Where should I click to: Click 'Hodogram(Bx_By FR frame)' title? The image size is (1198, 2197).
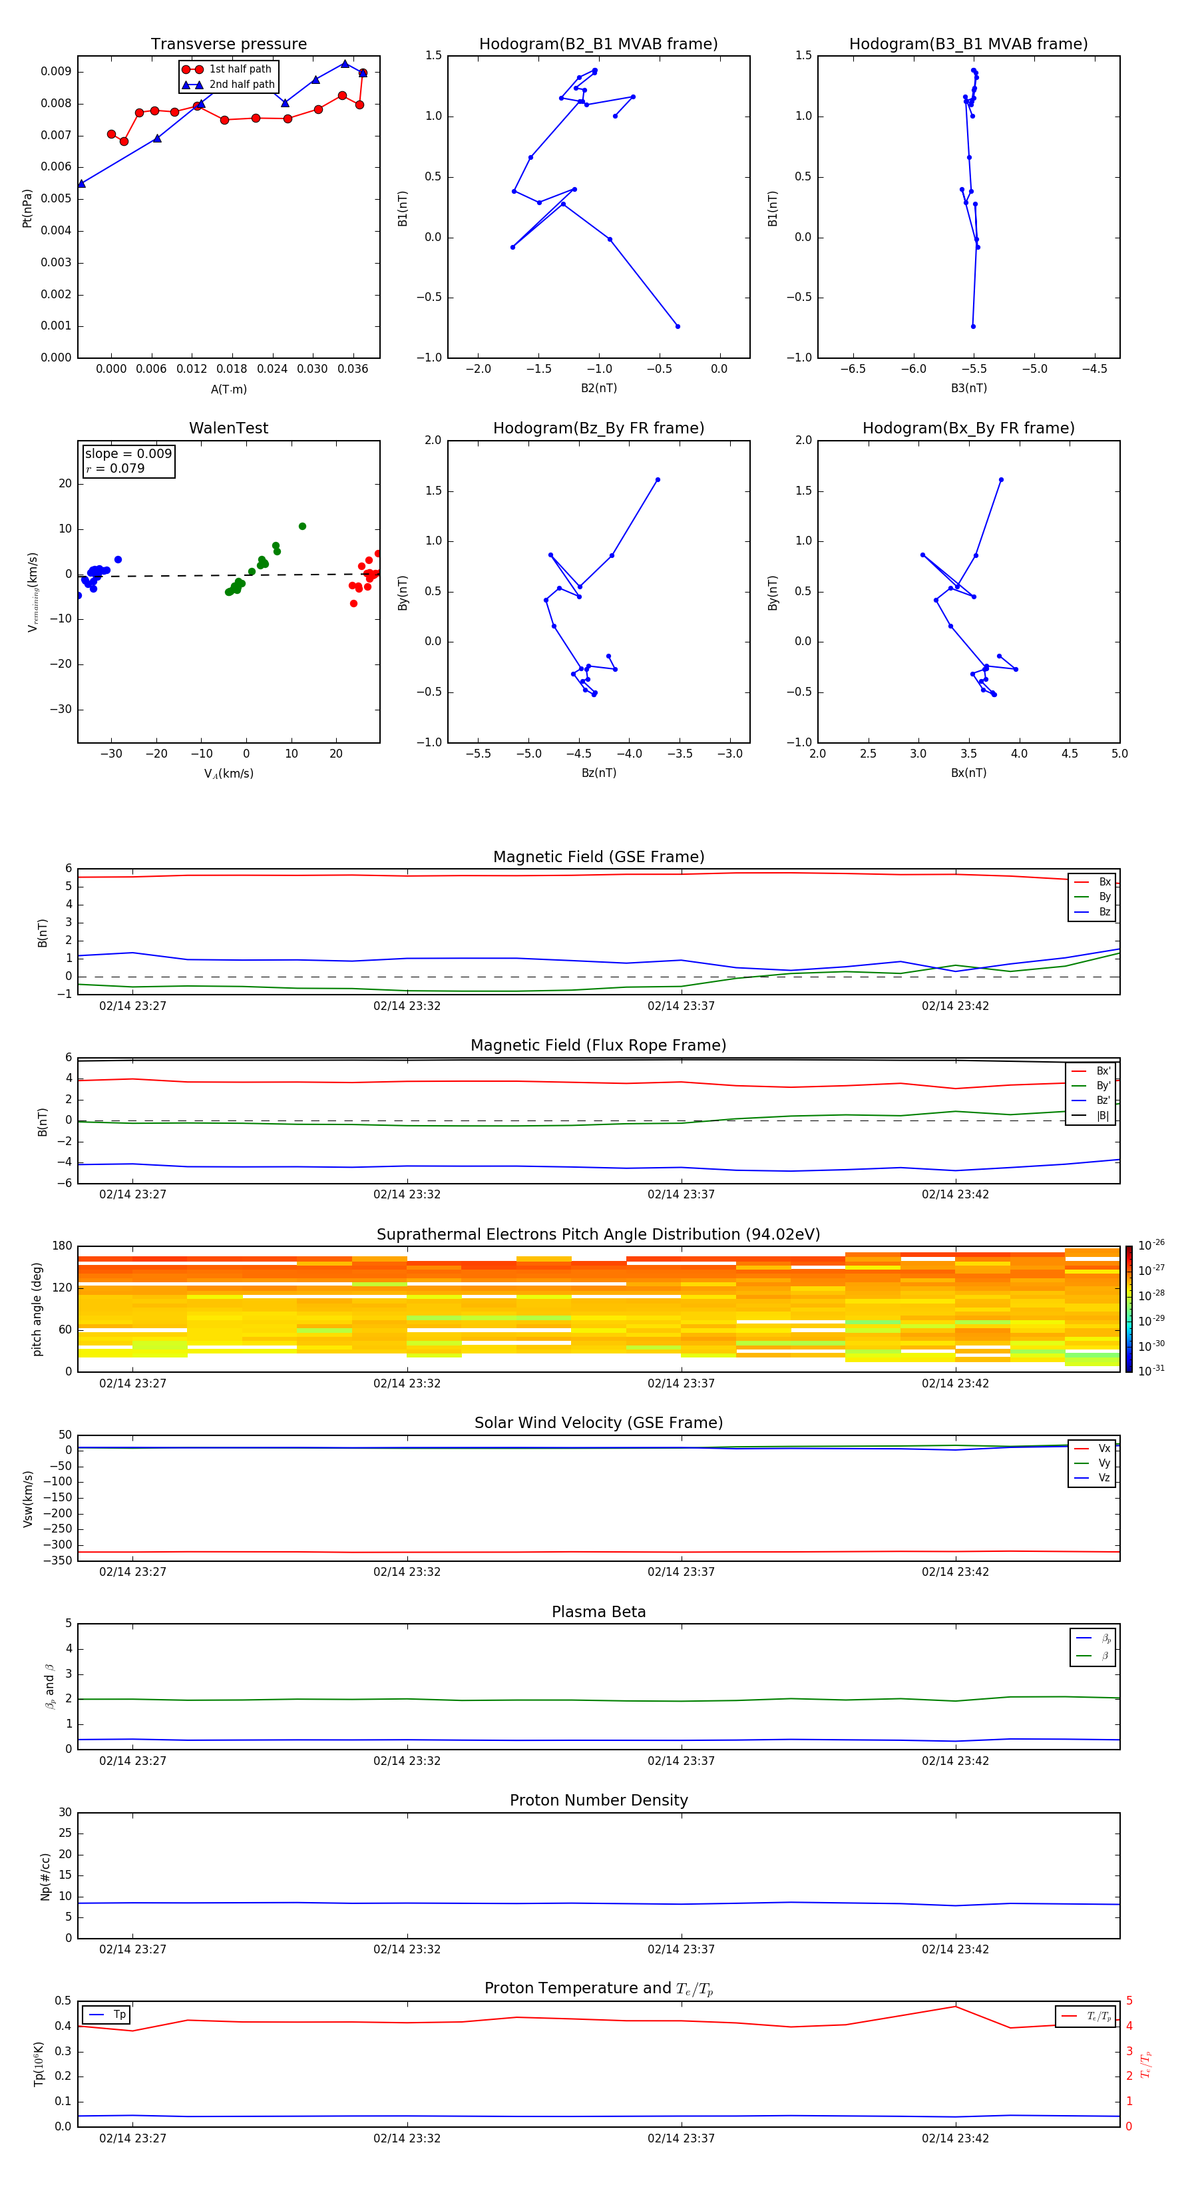(968, 428)
